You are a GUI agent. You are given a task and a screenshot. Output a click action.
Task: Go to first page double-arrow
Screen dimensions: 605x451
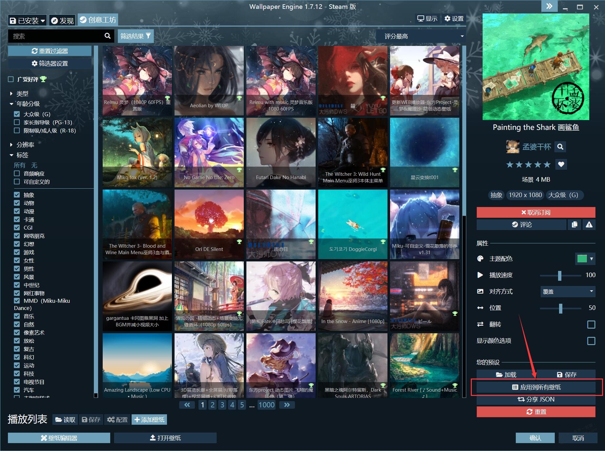click(187, 405)
